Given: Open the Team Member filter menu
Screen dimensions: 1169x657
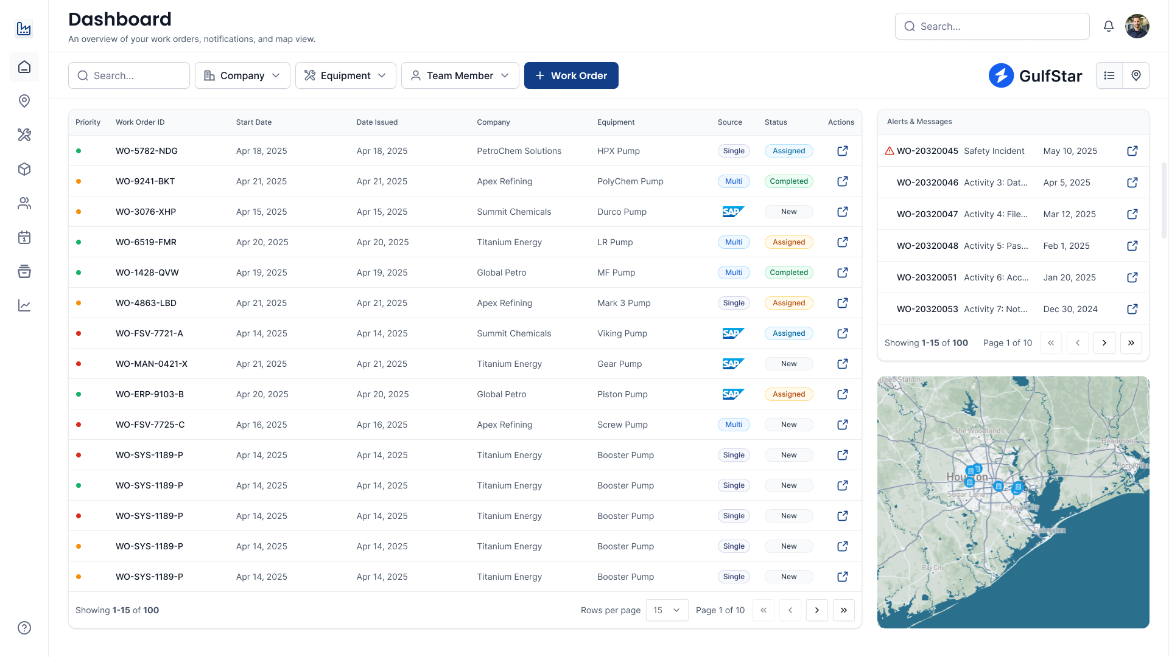Looking at the screenshot, I should point(460,75).
